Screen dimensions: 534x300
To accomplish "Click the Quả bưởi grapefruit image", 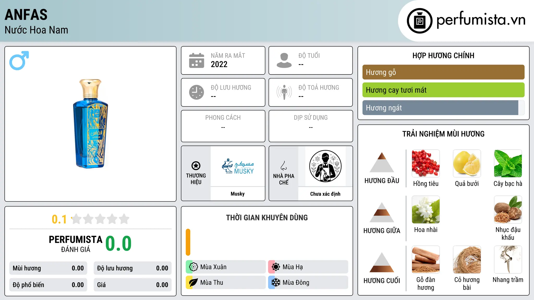I will pos(467,164).
